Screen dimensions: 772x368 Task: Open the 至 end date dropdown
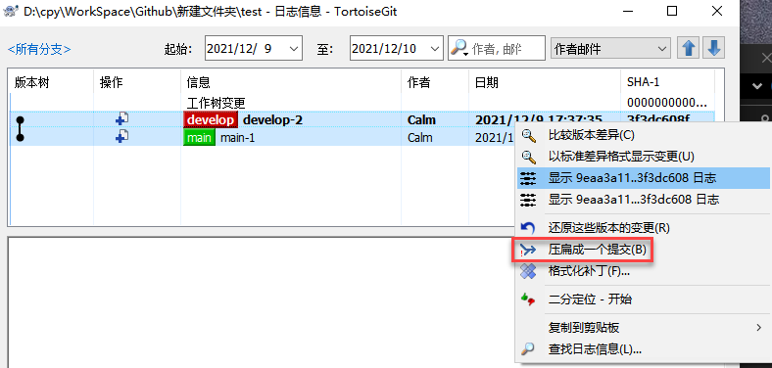coord(435,48)
